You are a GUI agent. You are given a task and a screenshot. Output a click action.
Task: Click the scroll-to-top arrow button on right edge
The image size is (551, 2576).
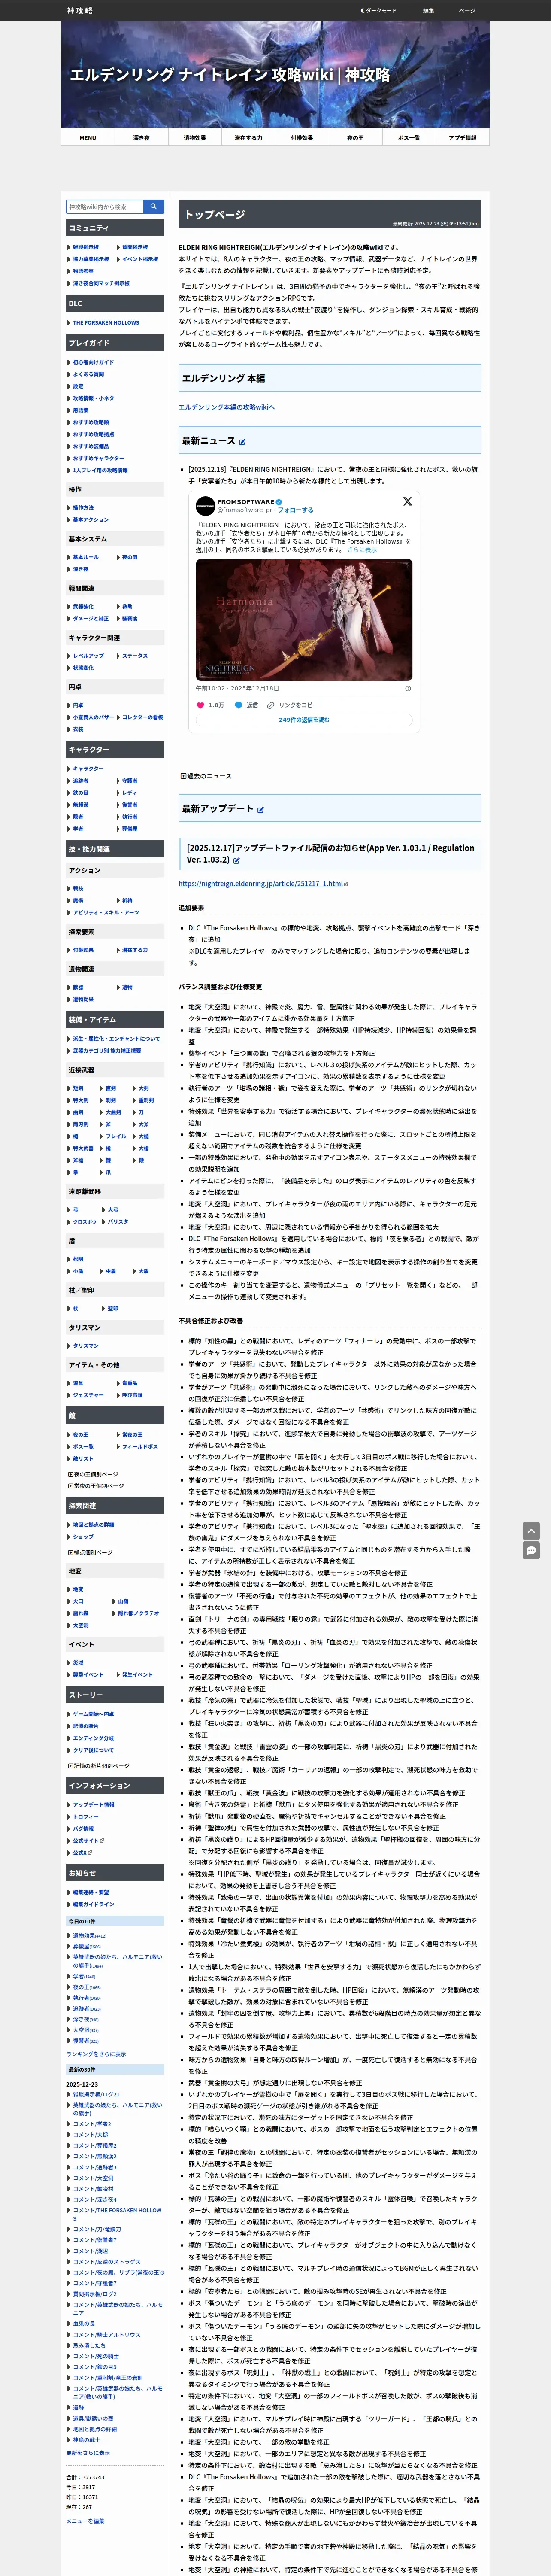531,1530
